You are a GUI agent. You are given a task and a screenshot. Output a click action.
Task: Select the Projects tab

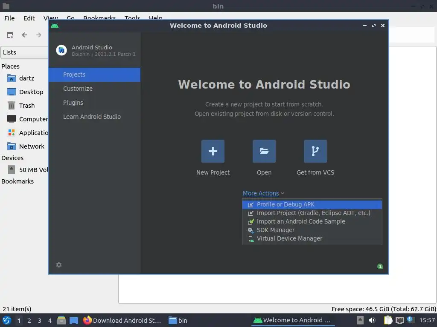click(94, 75)
